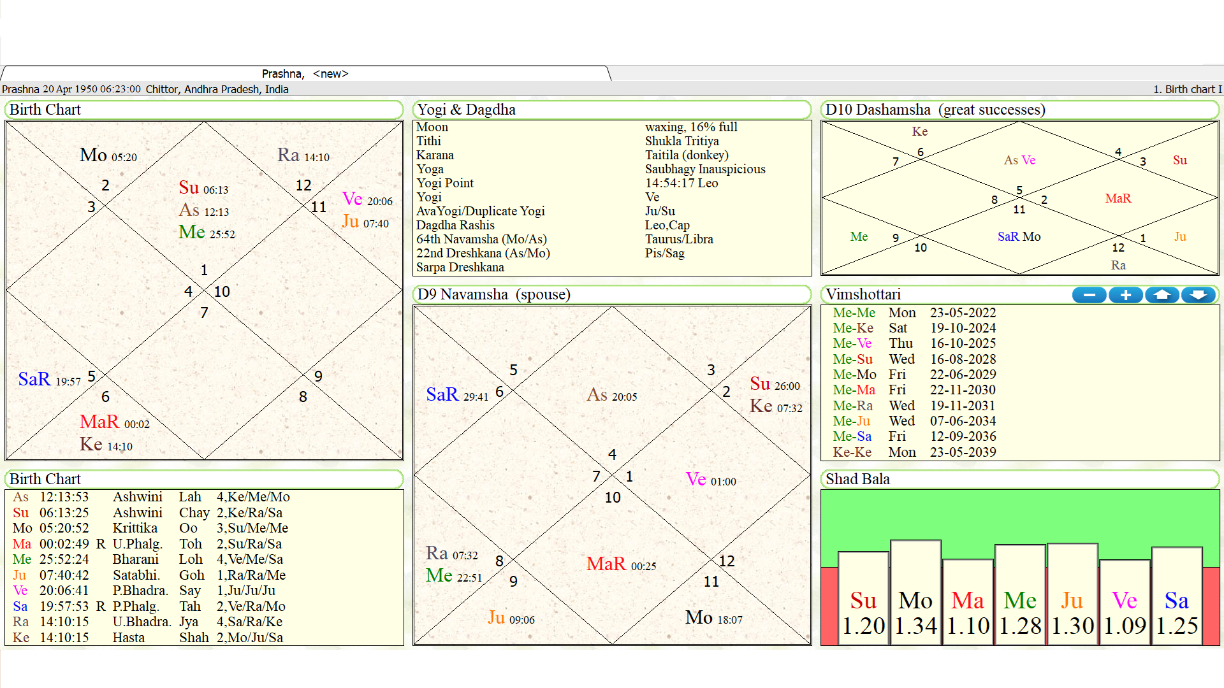Screen dimensions: 1224x688
Task: Click the Prashna title tab at top
Action: click(305, 73)
